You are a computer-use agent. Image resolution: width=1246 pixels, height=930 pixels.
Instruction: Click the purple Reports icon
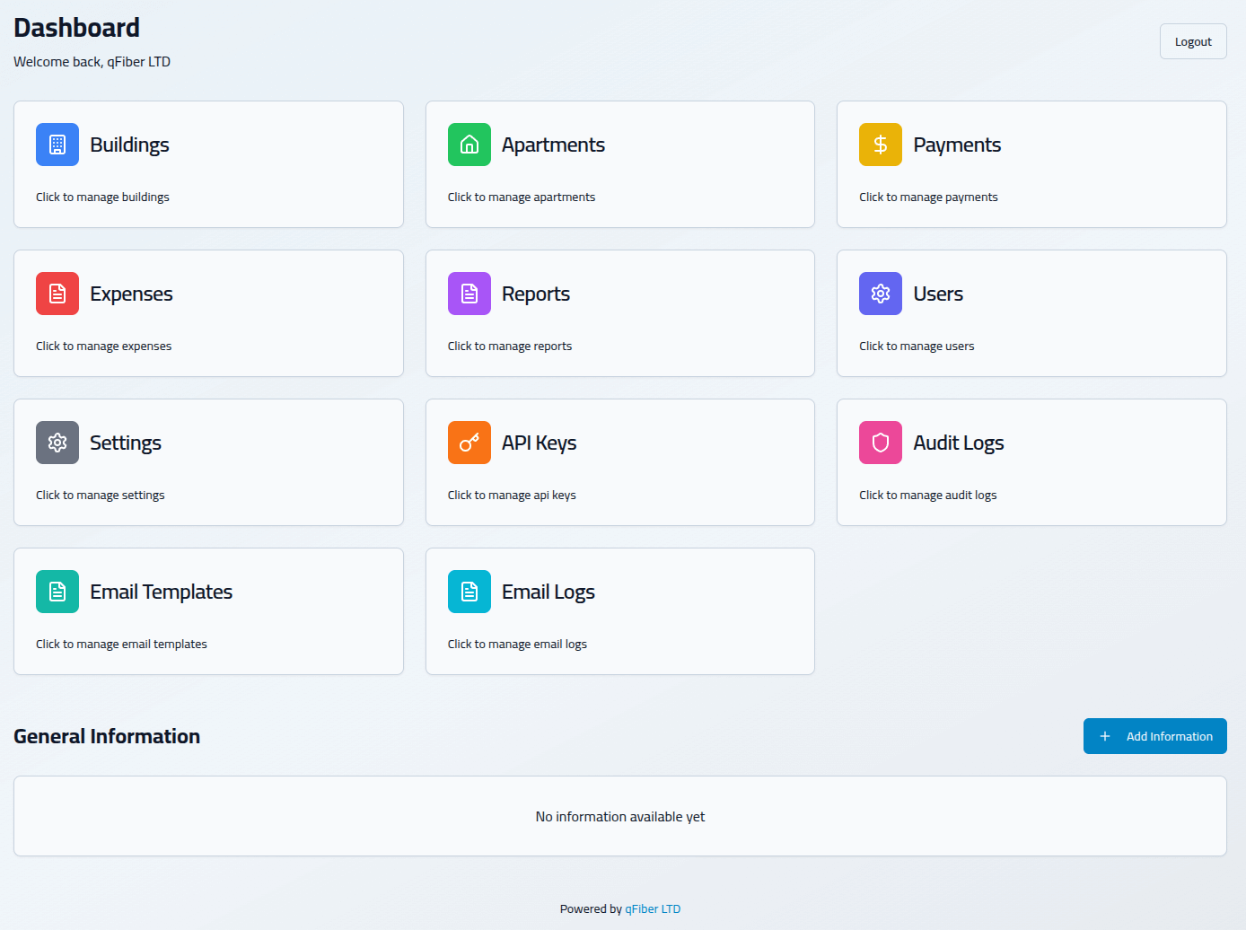469,294
